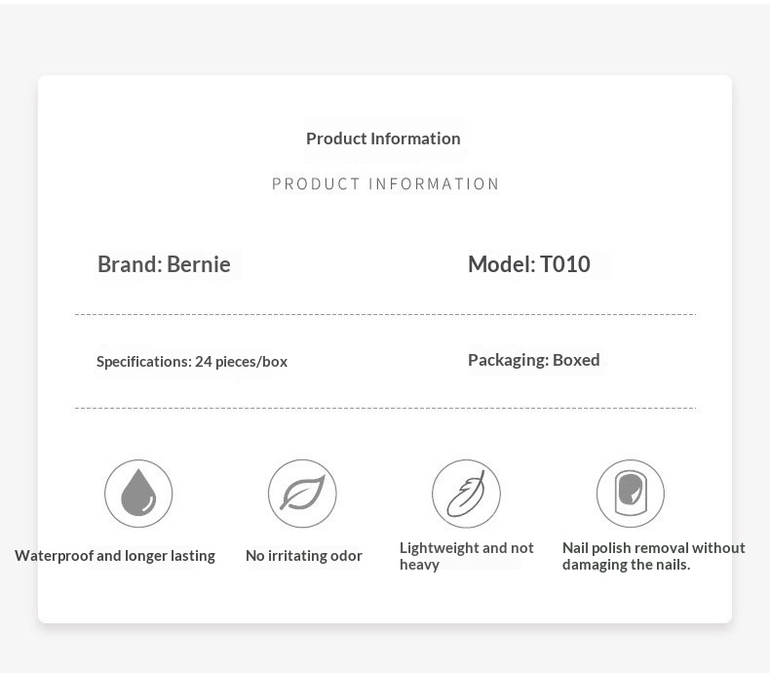Click the No irritating odor caption

pos(304,556)
